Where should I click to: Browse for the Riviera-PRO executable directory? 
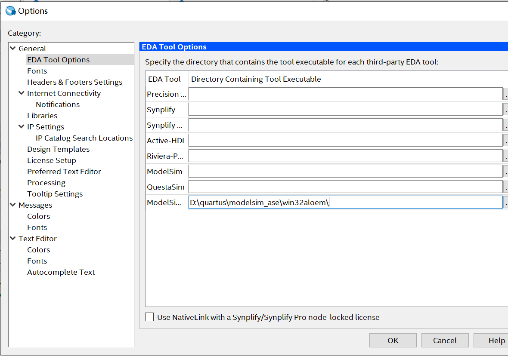[x=506, y=155]
